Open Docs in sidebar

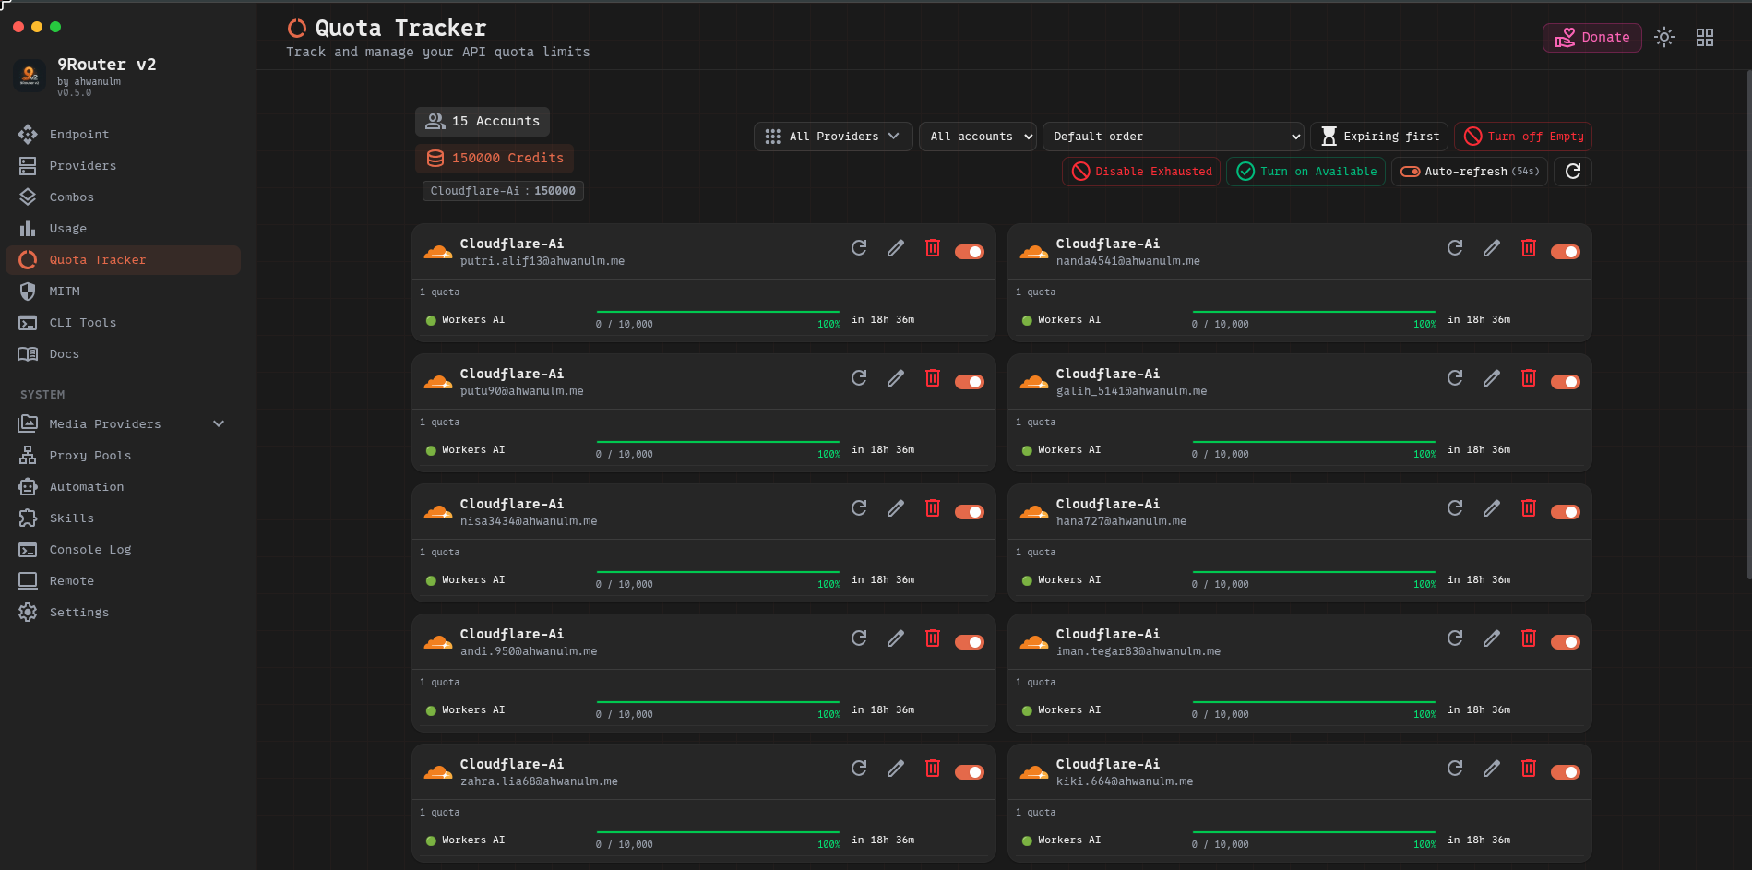123,354
